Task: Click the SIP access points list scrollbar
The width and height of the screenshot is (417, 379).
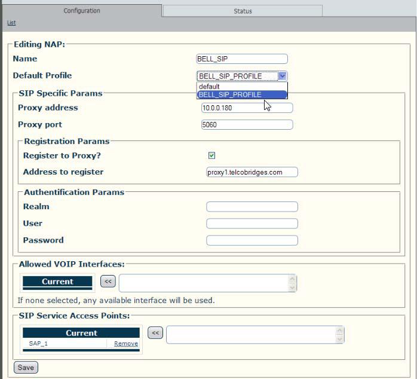Action: click(x=339, y=335)
